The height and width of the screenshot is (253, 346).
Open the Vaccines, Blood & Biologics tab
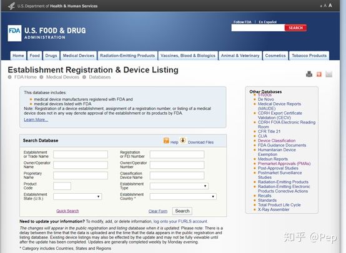click(188, 55)
